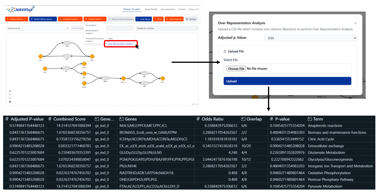Click the fit view icon

[x=10, y=98]
